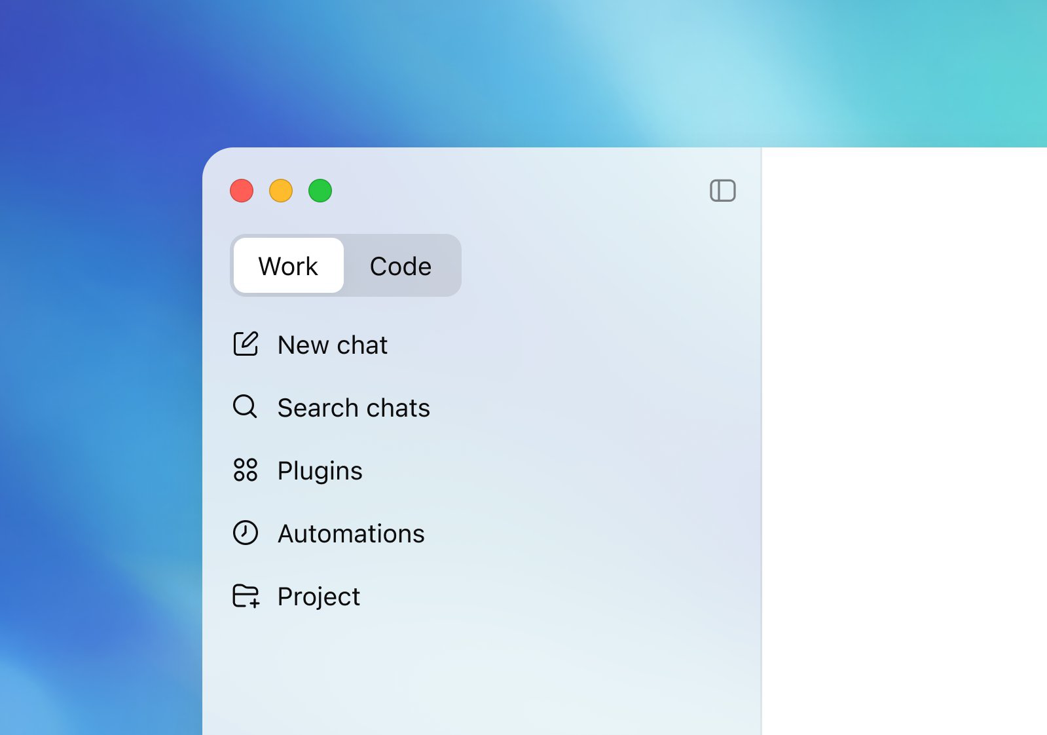Click the Search chats magnifier icon
Screen dimensions: 1047x735
(246, 407)
